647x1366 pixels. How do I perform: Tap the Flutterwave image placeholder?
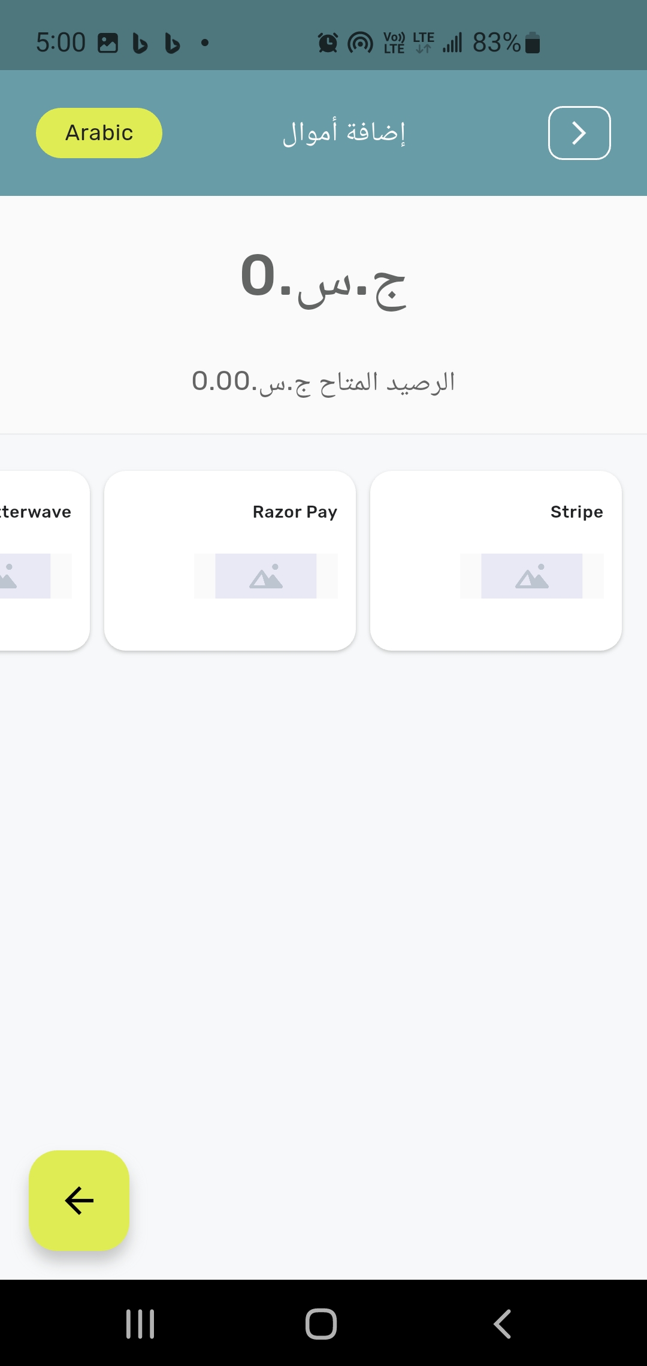click(x=24, y=576)
